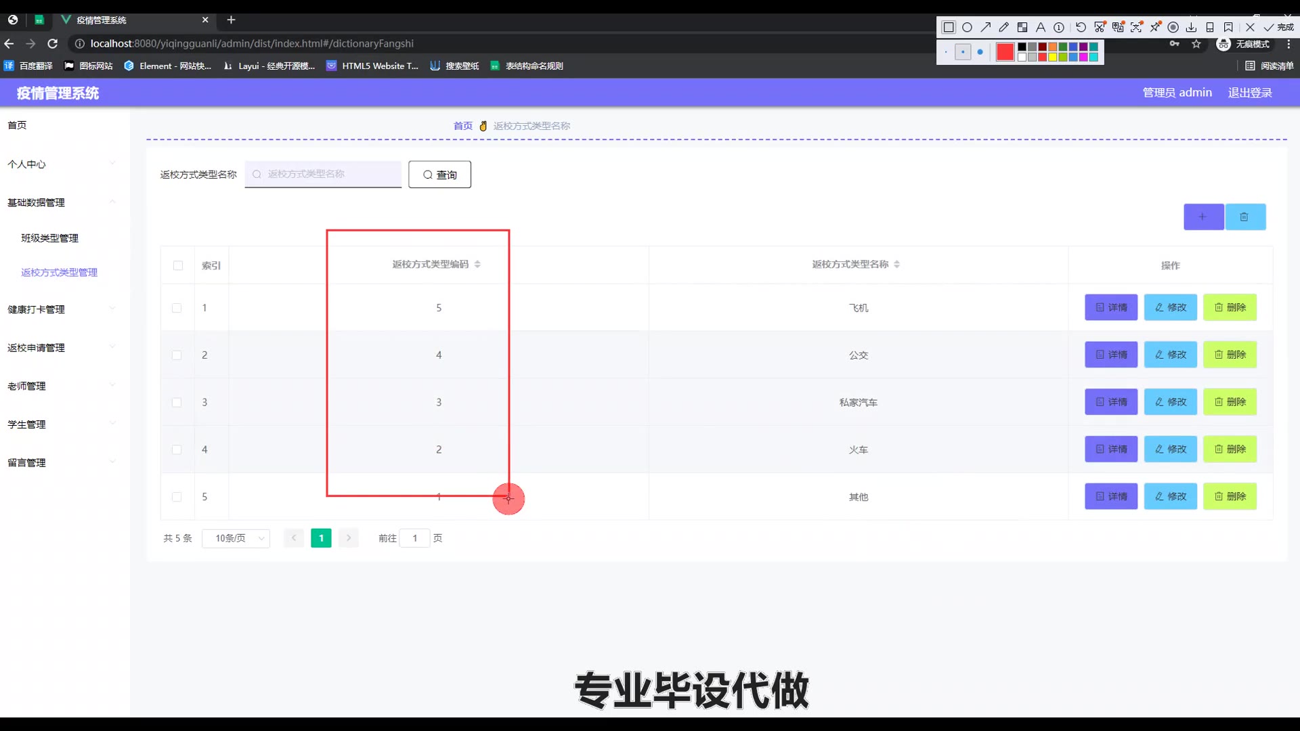Choose the largest pen thickness dot

tap(980, 52)
